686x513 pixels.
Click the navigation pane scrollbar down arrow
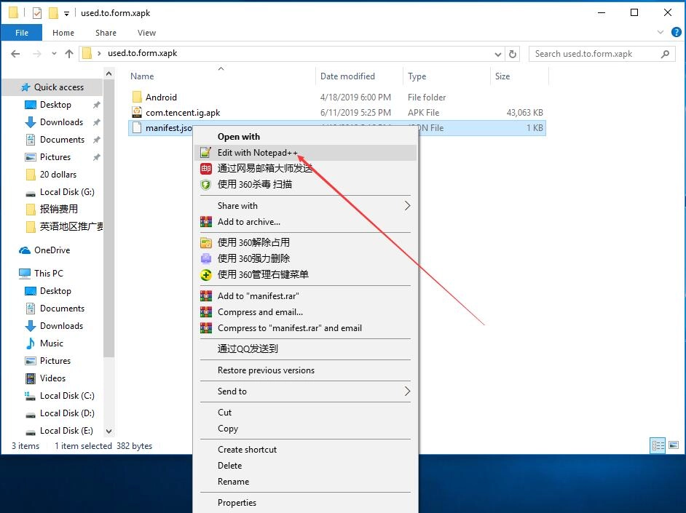tap(109, 431)
